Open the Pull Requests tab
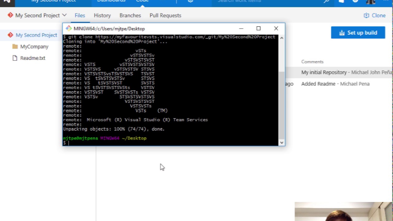Image resolution: width=393 pixels, height=221 pixels. pyautogui.click(x=165, y=15)
